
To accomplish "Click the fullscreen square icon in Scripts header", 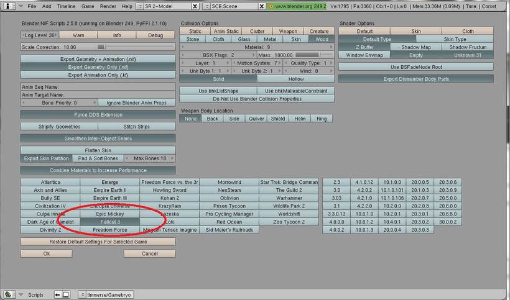I will (x=66, y=294).
